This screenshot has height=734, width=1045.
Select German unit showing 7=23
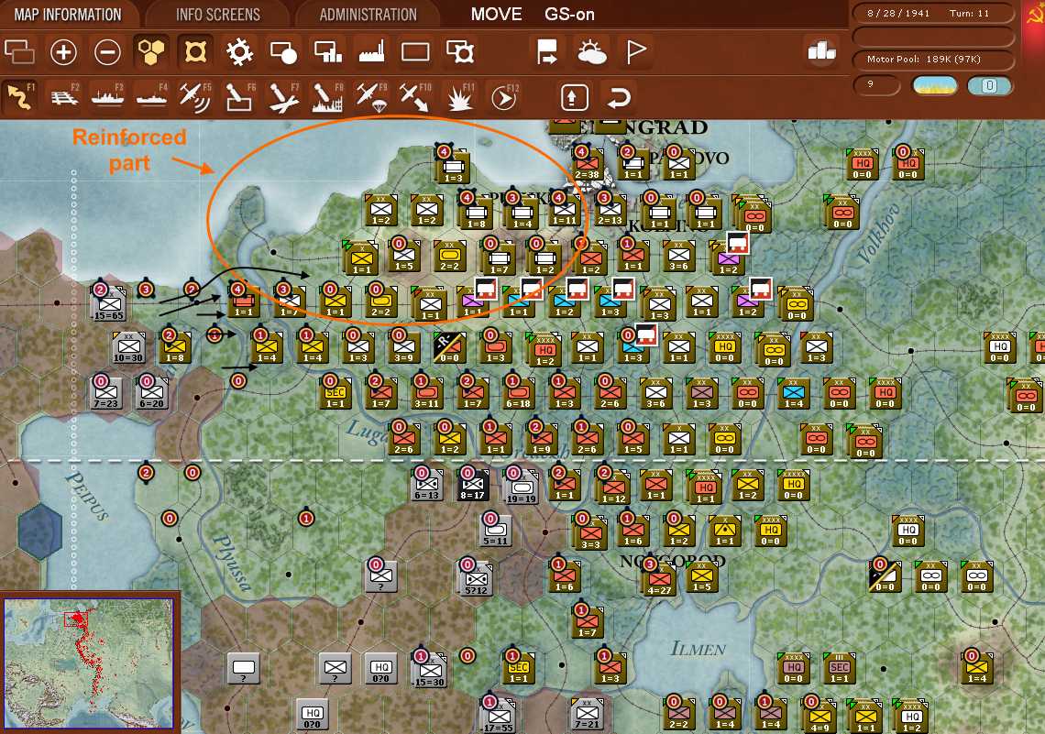pos(106,392)
